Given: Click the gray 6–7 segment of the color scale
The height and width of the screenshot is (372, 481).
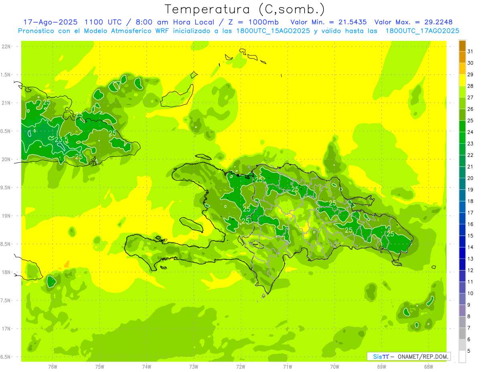Looking at the screenshot, I should (x=462, y=333).
